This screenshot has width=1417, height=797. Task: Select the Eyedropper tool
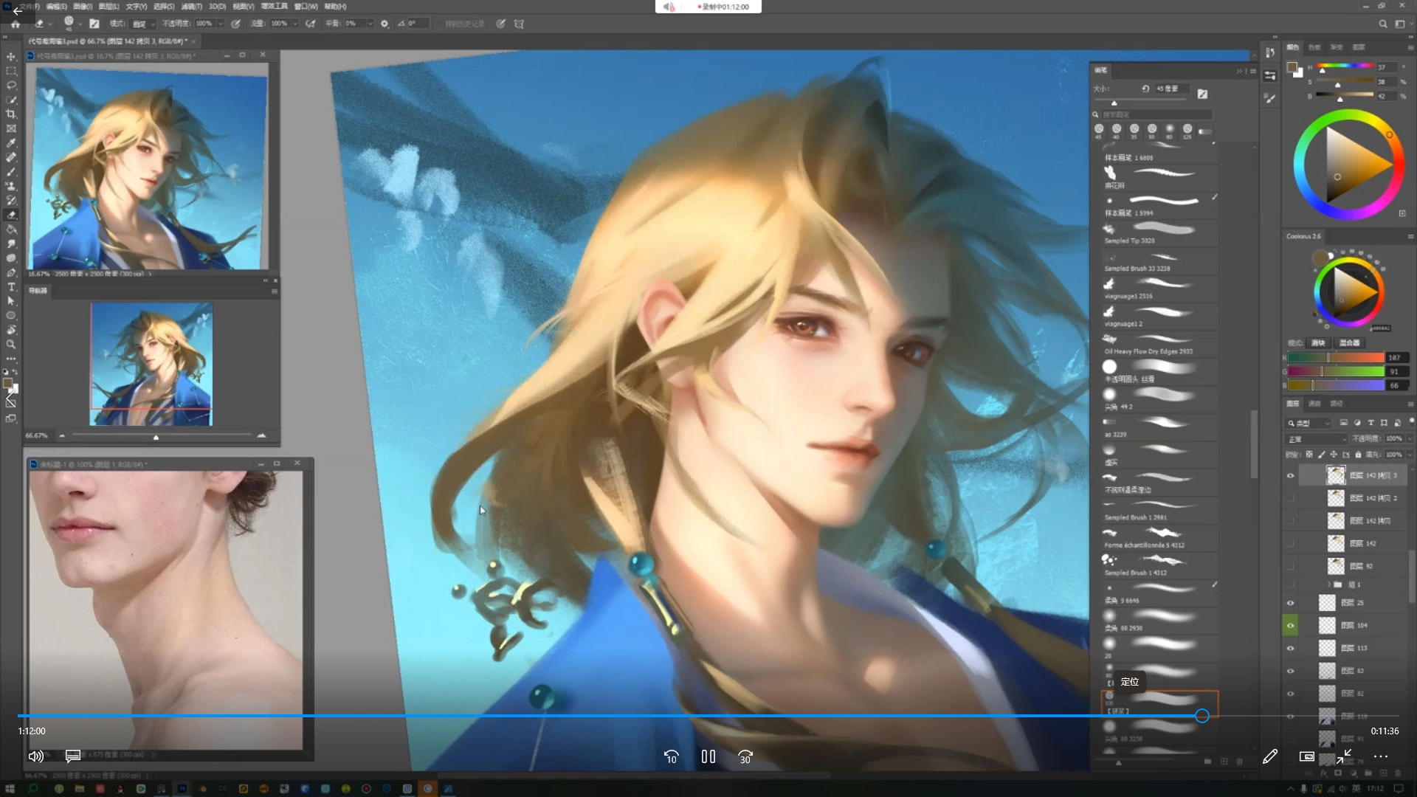tap(11, 143)
